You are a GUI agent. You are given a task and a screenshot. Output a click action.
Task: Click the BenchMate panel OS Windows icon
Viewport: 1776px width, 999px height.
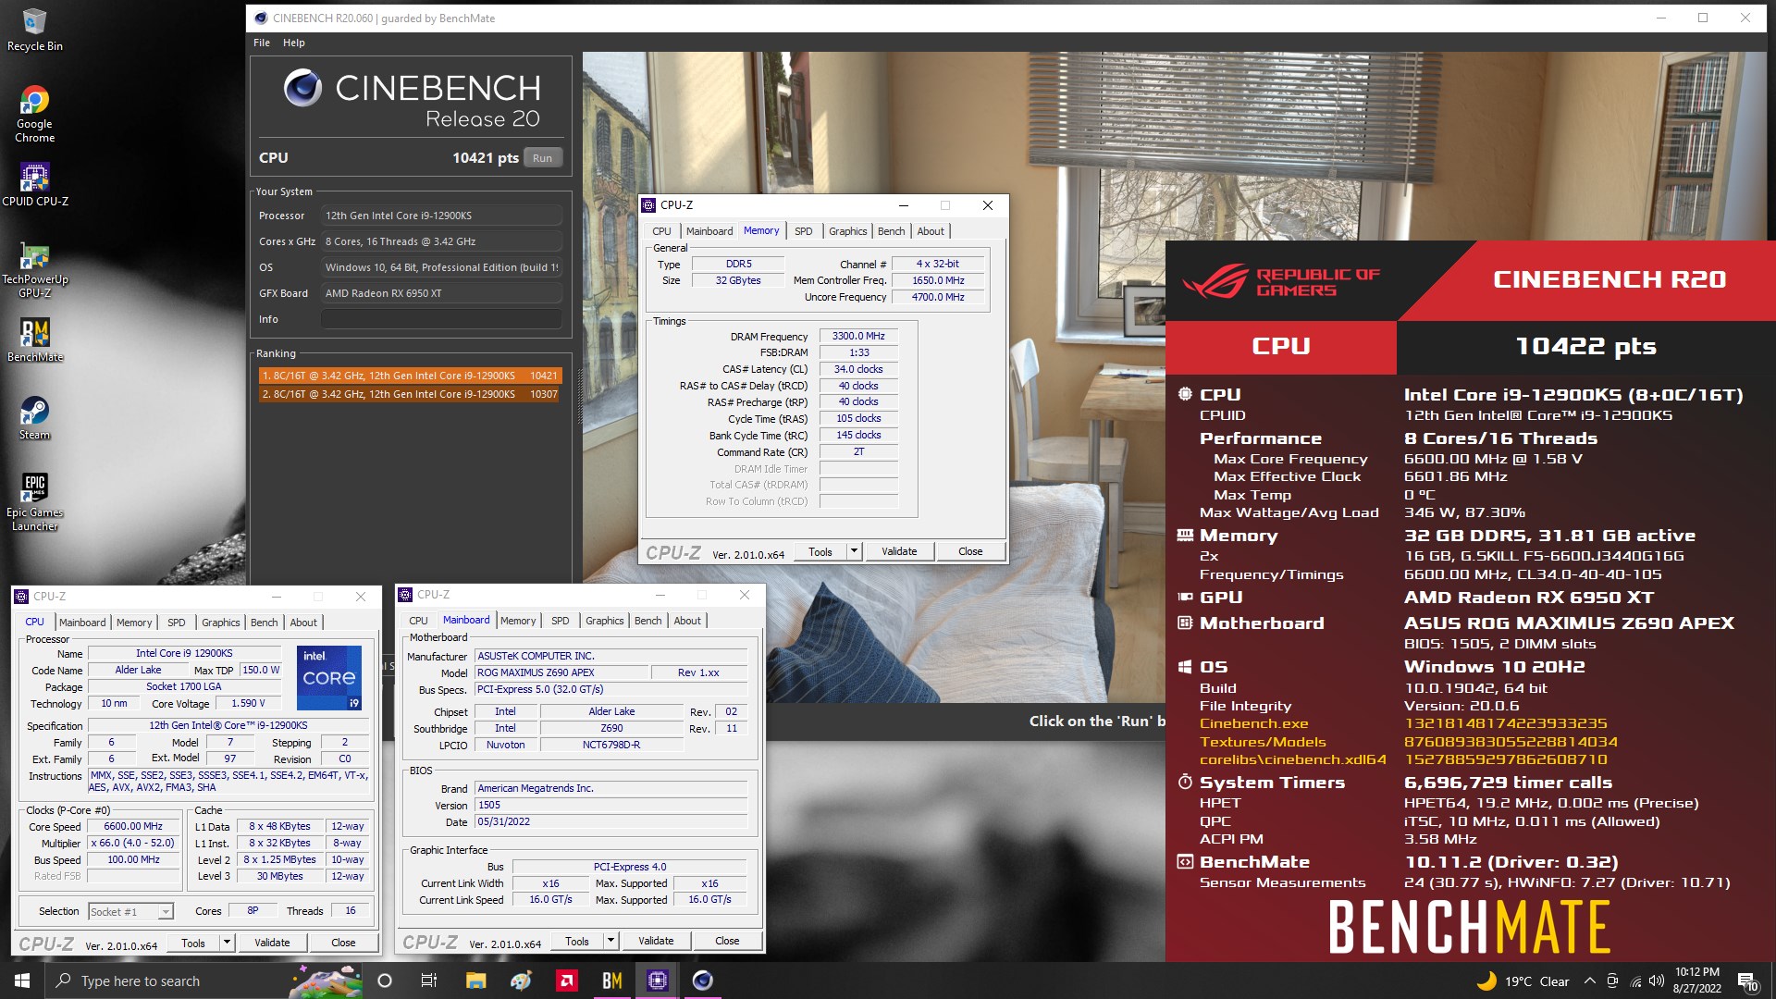[x=1184, y=667]
